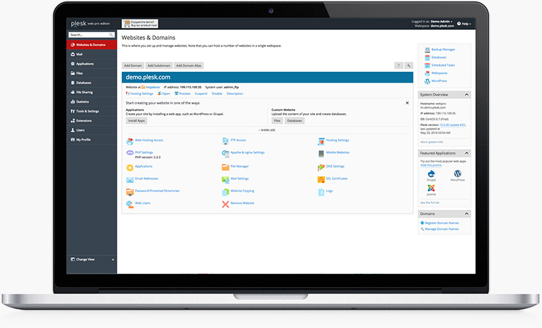
Task: Click the Applications gear icon in domain tools
Action: tap(129, 167)
